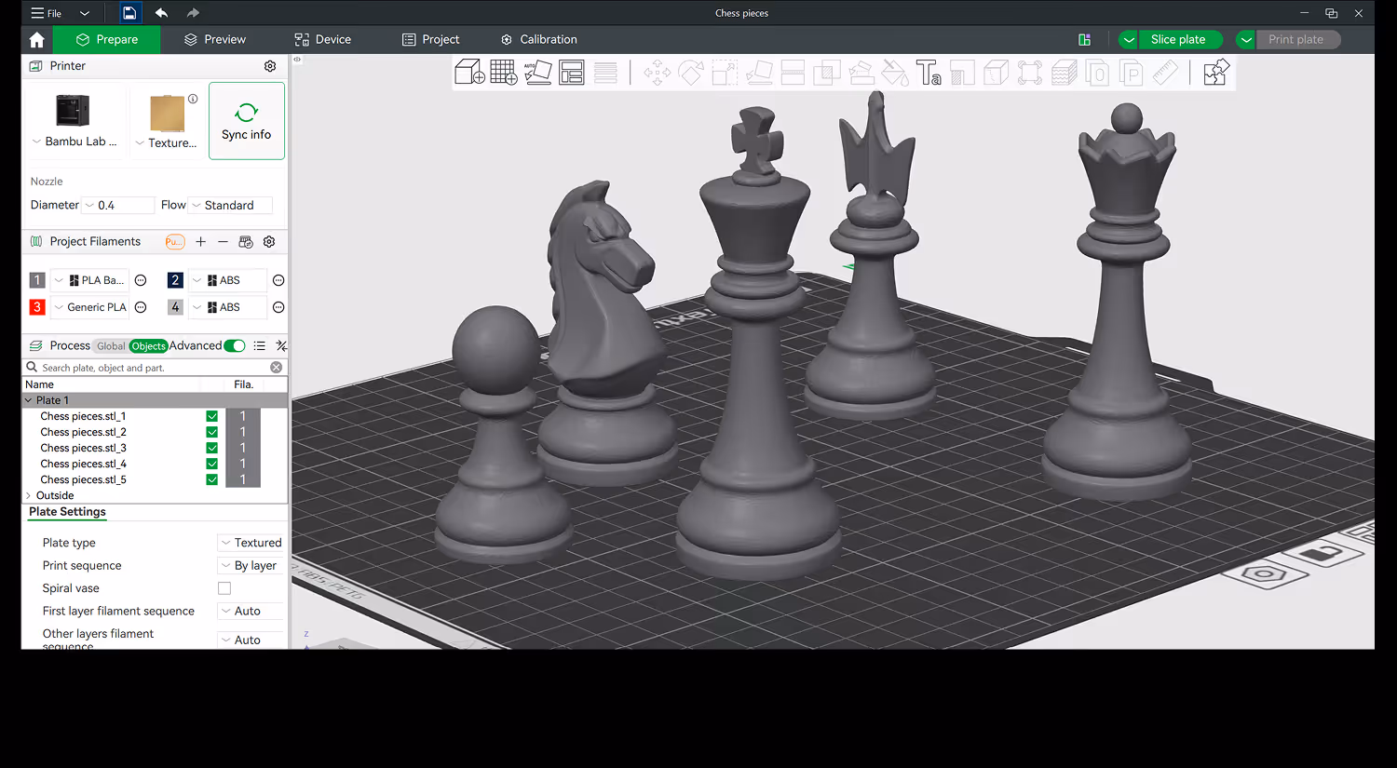Open the Plate type Textured dropdown
This screenshot has height=768, width=1397.
[251, 543]
